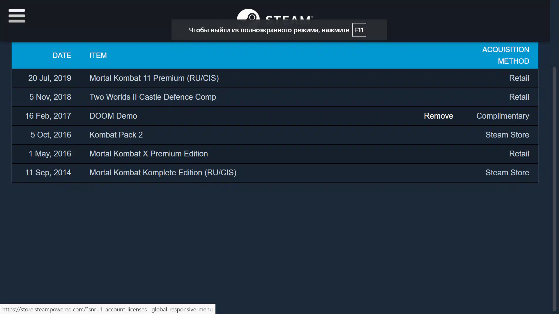This screenshot has width=559, height=314.
Task: Remove the DOOM Demo license
Action: pyautogui.click(x=438, y=116)
